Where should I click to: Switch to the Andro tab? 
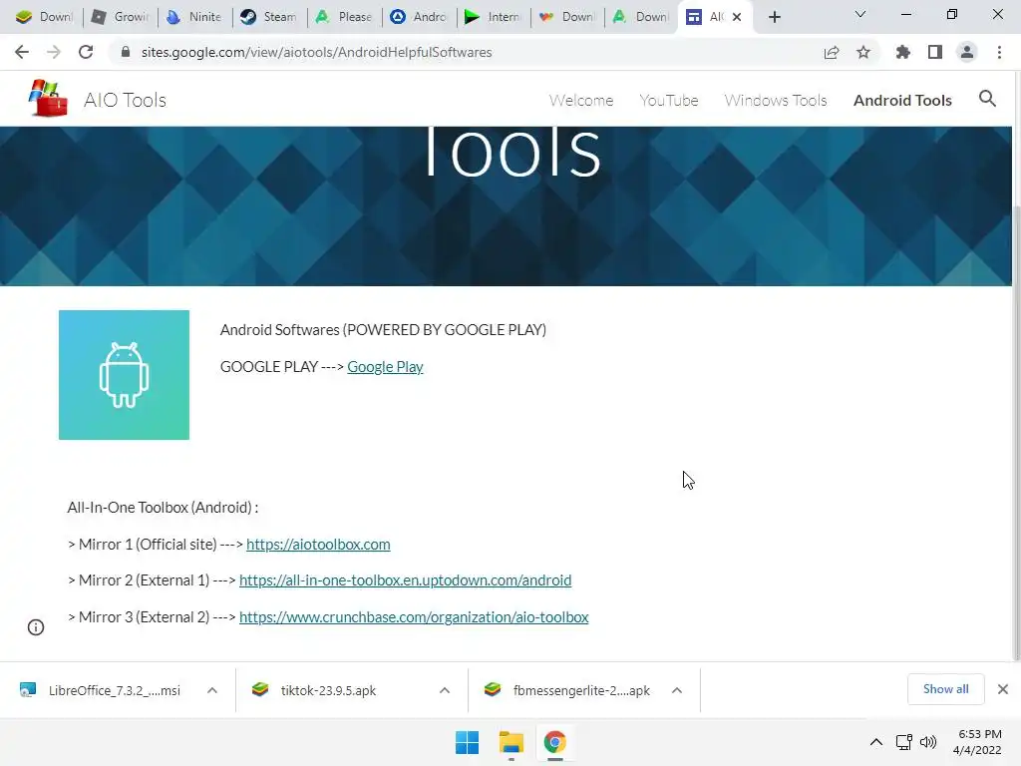point(418,17)
